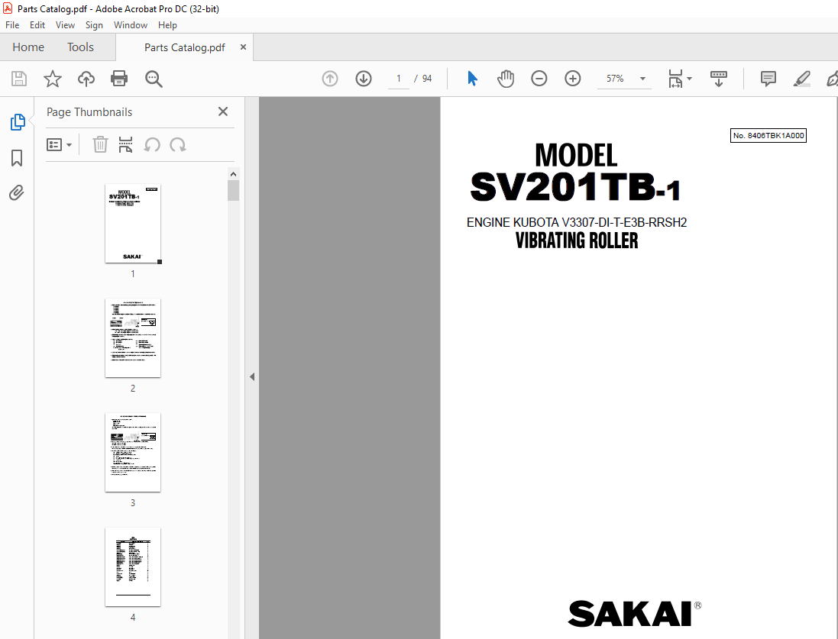838x639 pixels.
Task: Open the Bookmarks panel in the sidebar
Action: tap(17, 158)
